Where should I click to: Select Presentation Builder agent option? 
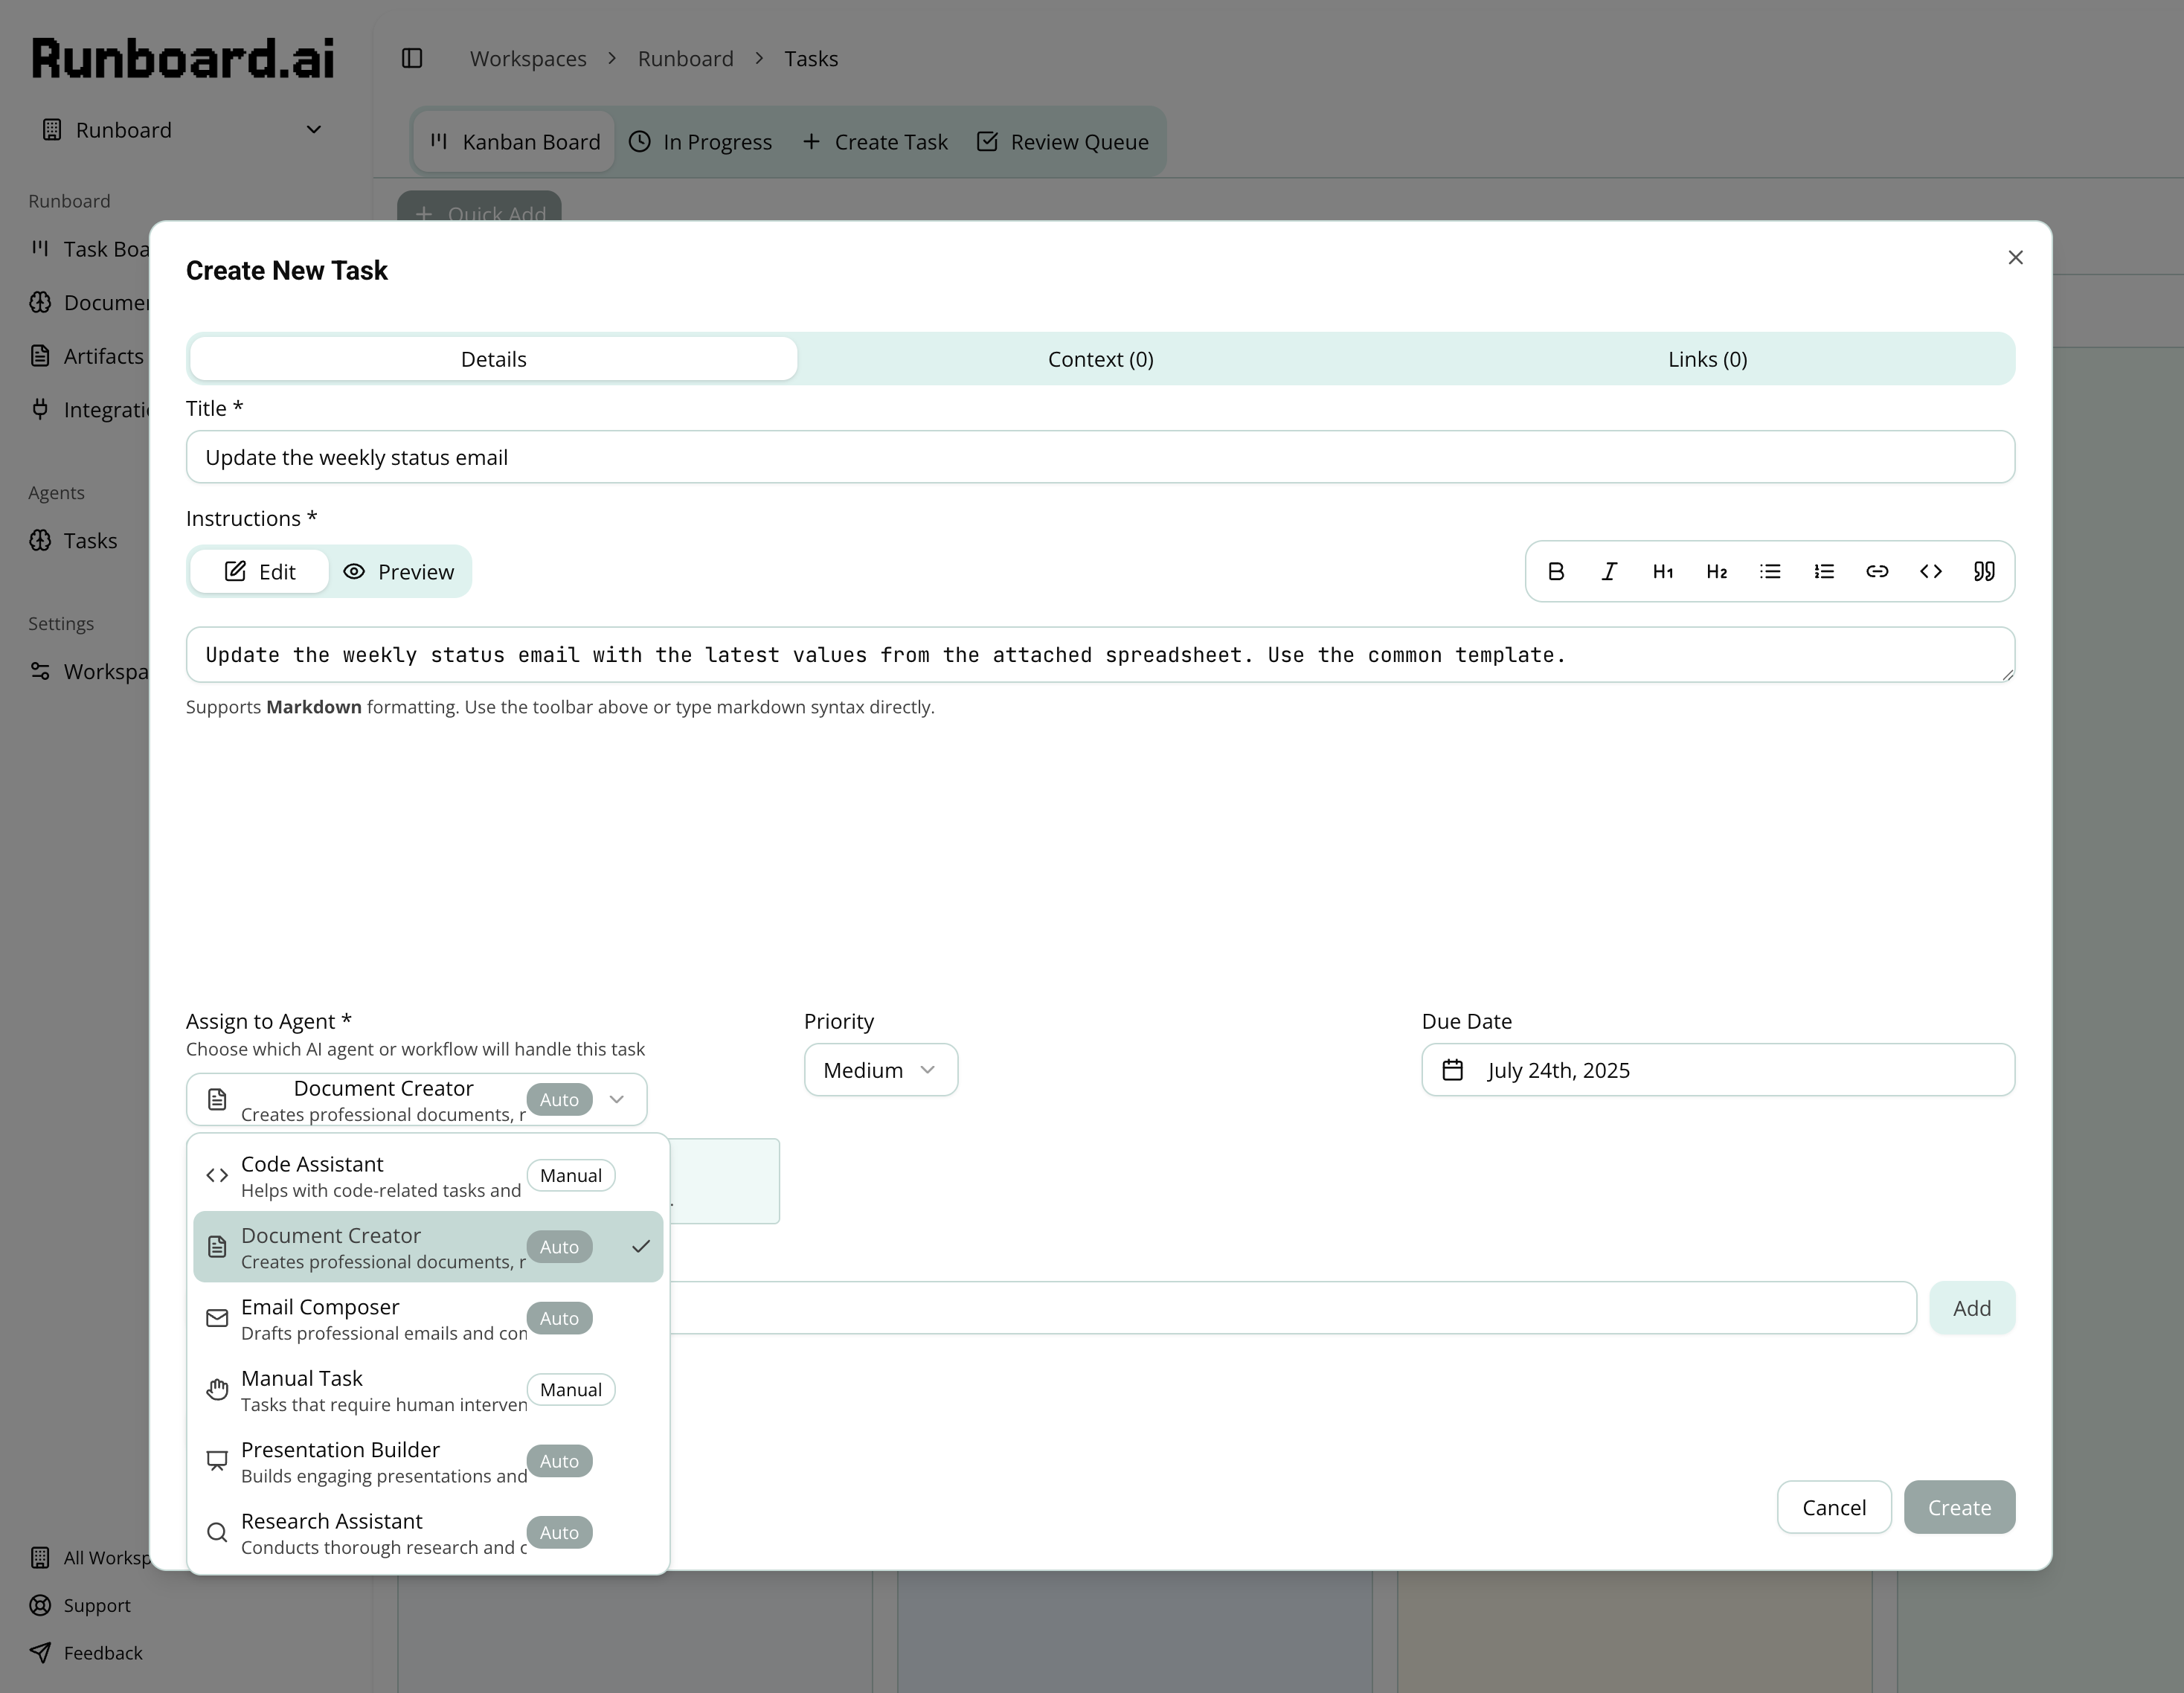click(428, 1461)
